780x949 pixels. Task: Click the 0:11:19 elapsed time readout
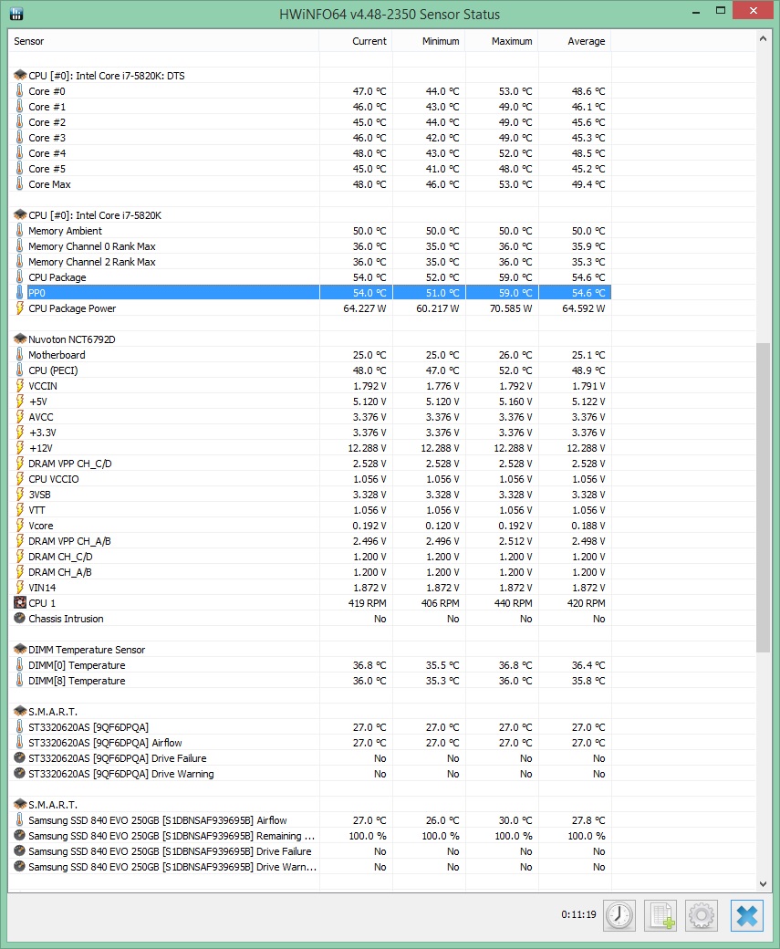pos(578,914)
